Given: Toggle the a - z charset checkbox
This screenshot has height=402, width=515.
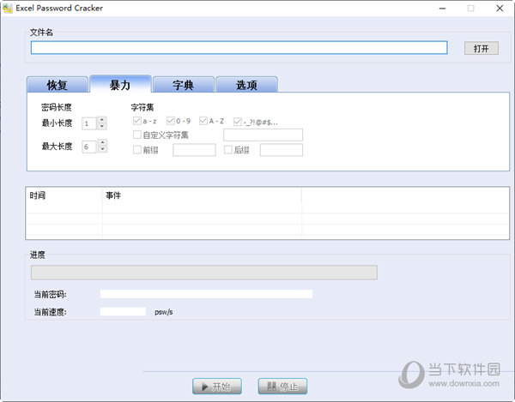Looking at the screenshot, I should (x=137, y=121).
